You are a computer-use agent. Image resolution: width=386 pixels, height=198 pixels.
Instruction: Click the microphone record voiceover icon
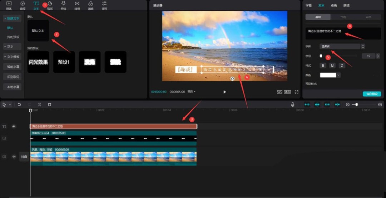(293, 105)
